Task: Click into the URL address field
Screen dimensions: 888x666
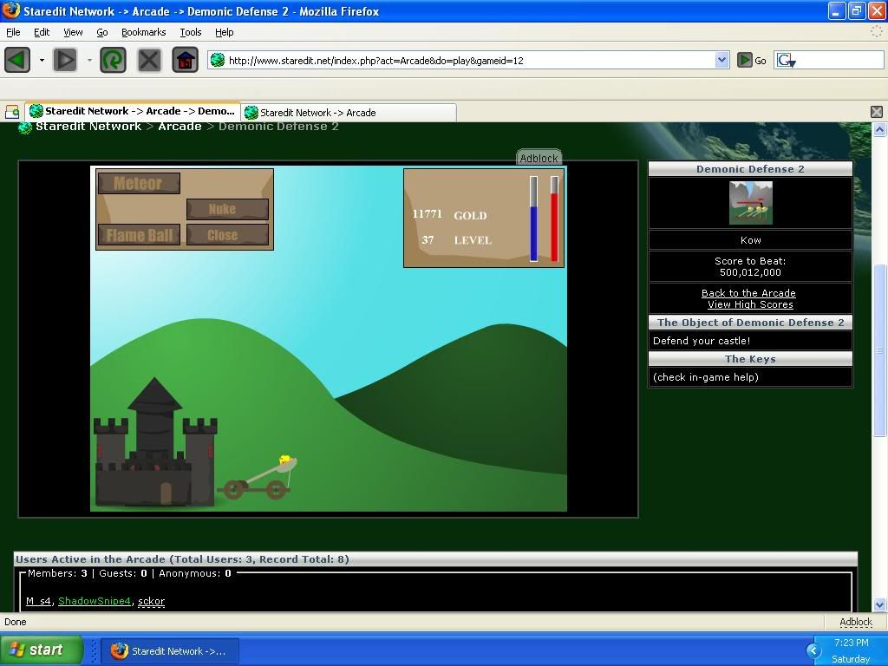Action: pyautogui.click(x=470, y=60)
